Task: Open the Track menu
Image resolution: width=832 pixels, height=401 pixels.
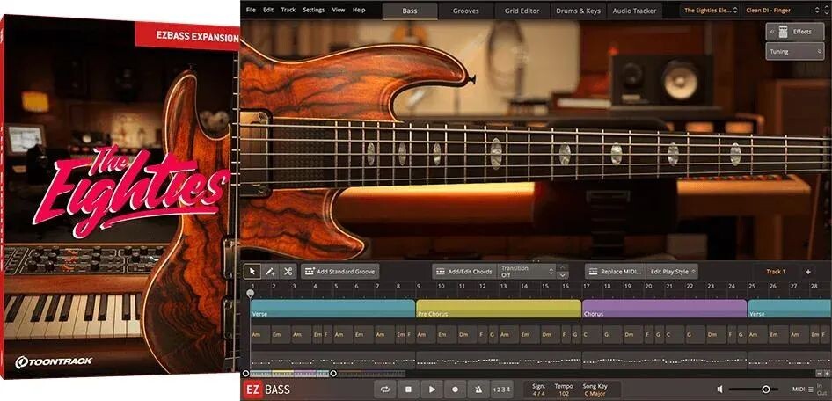Action: [288, 10]
